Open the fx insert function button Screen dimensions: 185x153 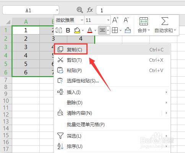[x=90, y=10]
